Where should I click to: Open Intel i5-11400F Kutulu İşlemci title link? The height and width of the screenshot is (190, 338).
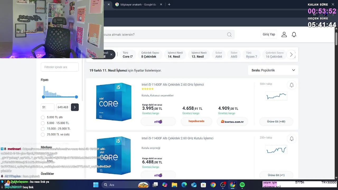177,138
